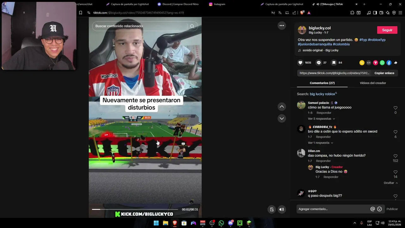The width and height of the screenshot is (405, 228).
Task: Open WhatsApp from the taskbar
Action: [x=221, y=223]
